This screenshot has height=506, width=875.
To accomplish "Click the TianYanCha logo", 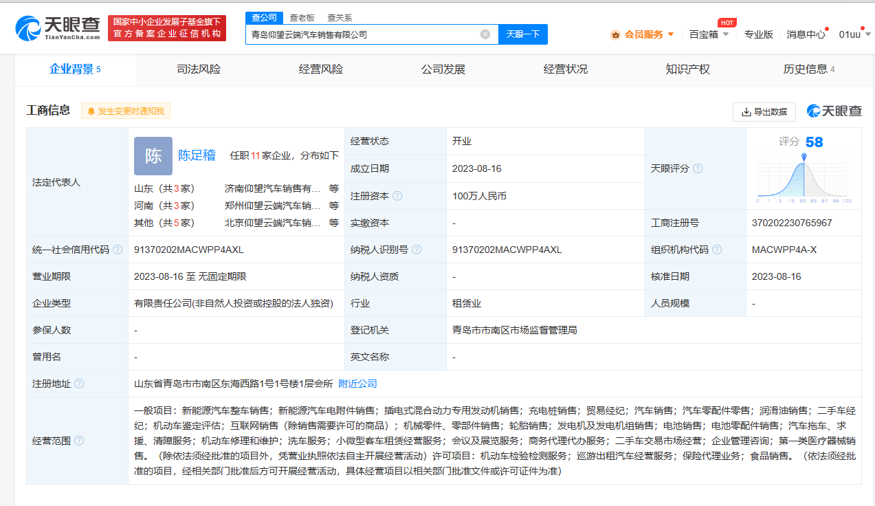I will coord(58,27).
